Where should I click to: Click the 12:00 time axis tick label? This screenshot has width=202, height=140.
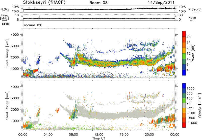coord(99,135)
